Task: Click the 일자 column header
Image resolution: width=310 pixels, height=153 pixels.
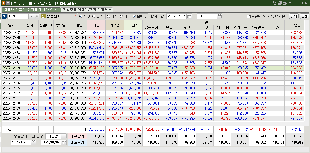Action: coord(12,25)
